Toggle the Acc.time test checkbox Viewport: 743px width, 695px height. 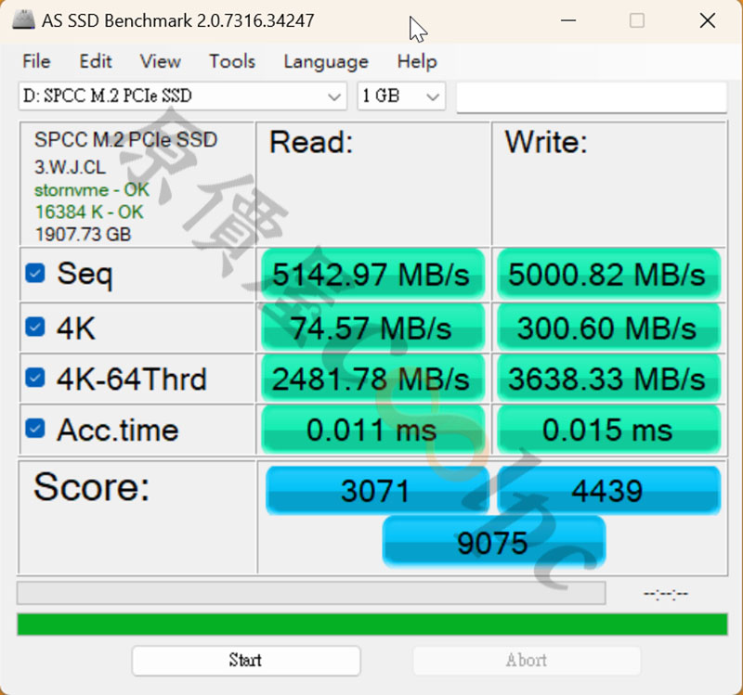tap(35, 429)
